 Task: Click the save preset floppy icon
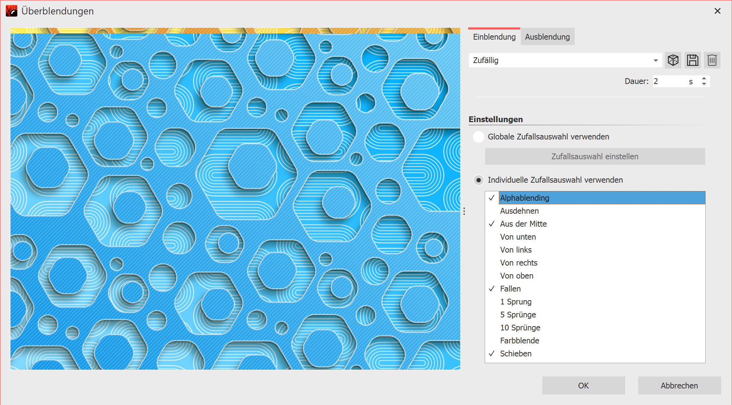(692, 60)
